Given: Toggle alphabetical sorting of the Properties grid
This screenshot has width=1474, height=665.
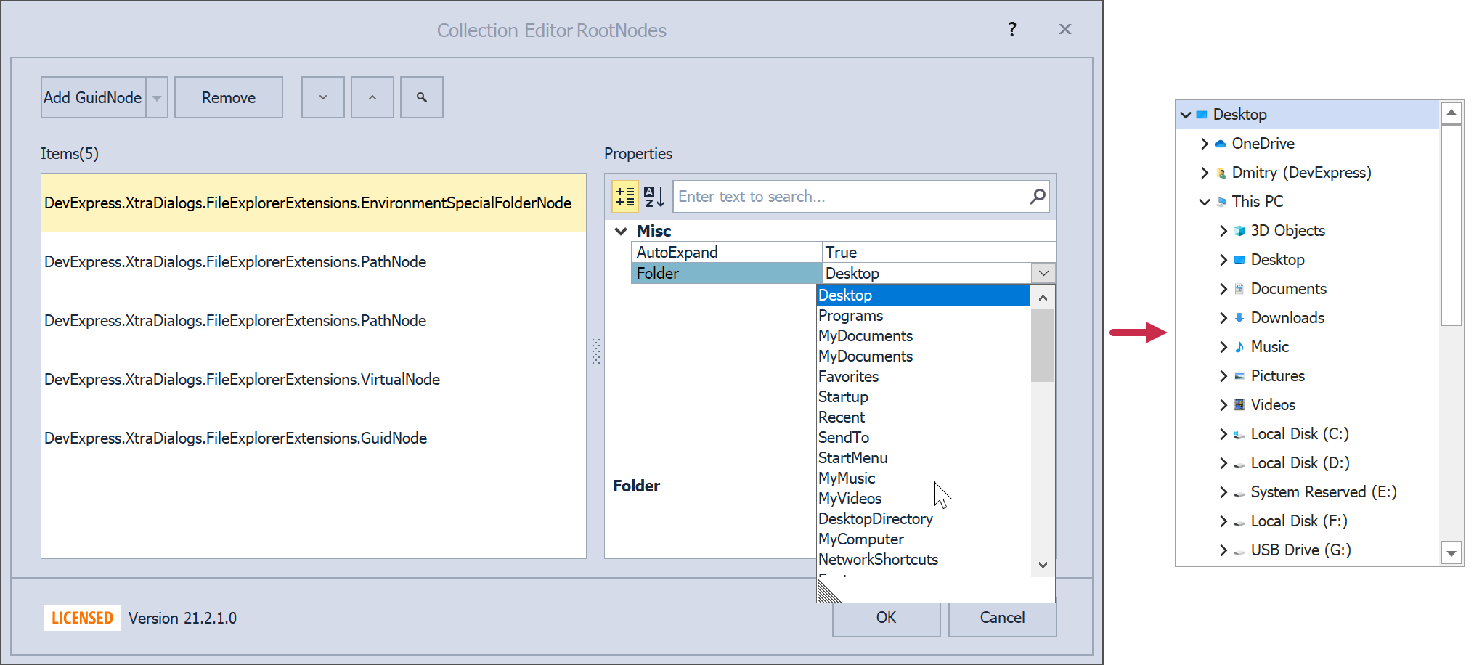Looking at the screenshot, I should tap(653, 196).
